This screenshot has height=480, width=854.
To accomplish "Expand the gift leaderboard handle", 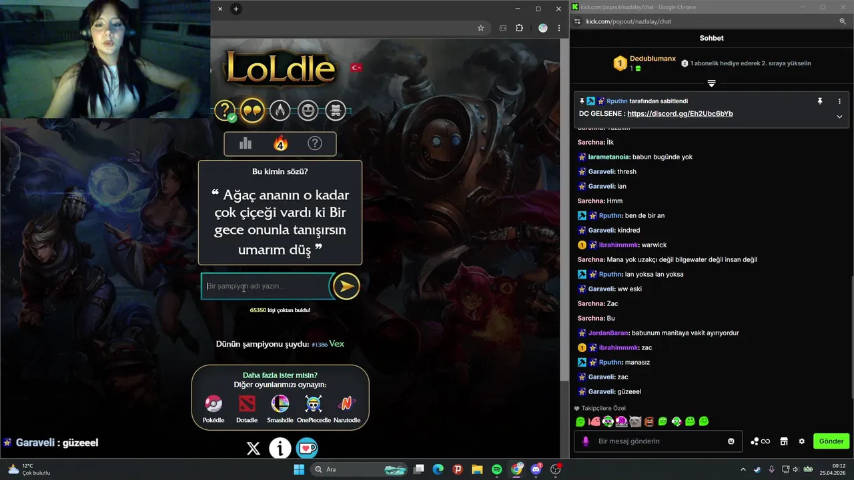I will tap(711, 83).
